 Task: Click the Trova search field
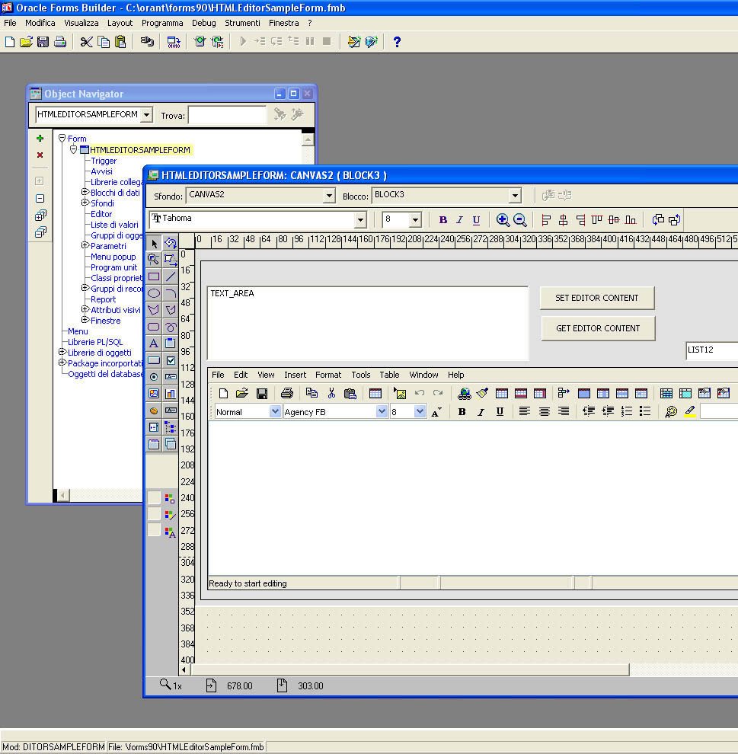[x=227, y=116]
